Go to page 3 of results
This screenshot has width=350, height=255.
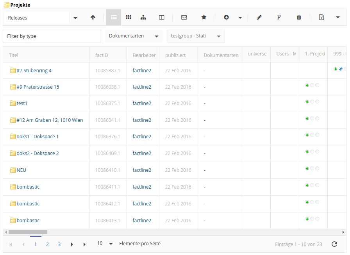click(x=59, y=244)
